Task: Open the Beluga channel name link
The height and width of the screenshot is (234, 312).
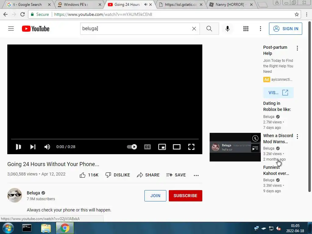Action: coord(34,193)
